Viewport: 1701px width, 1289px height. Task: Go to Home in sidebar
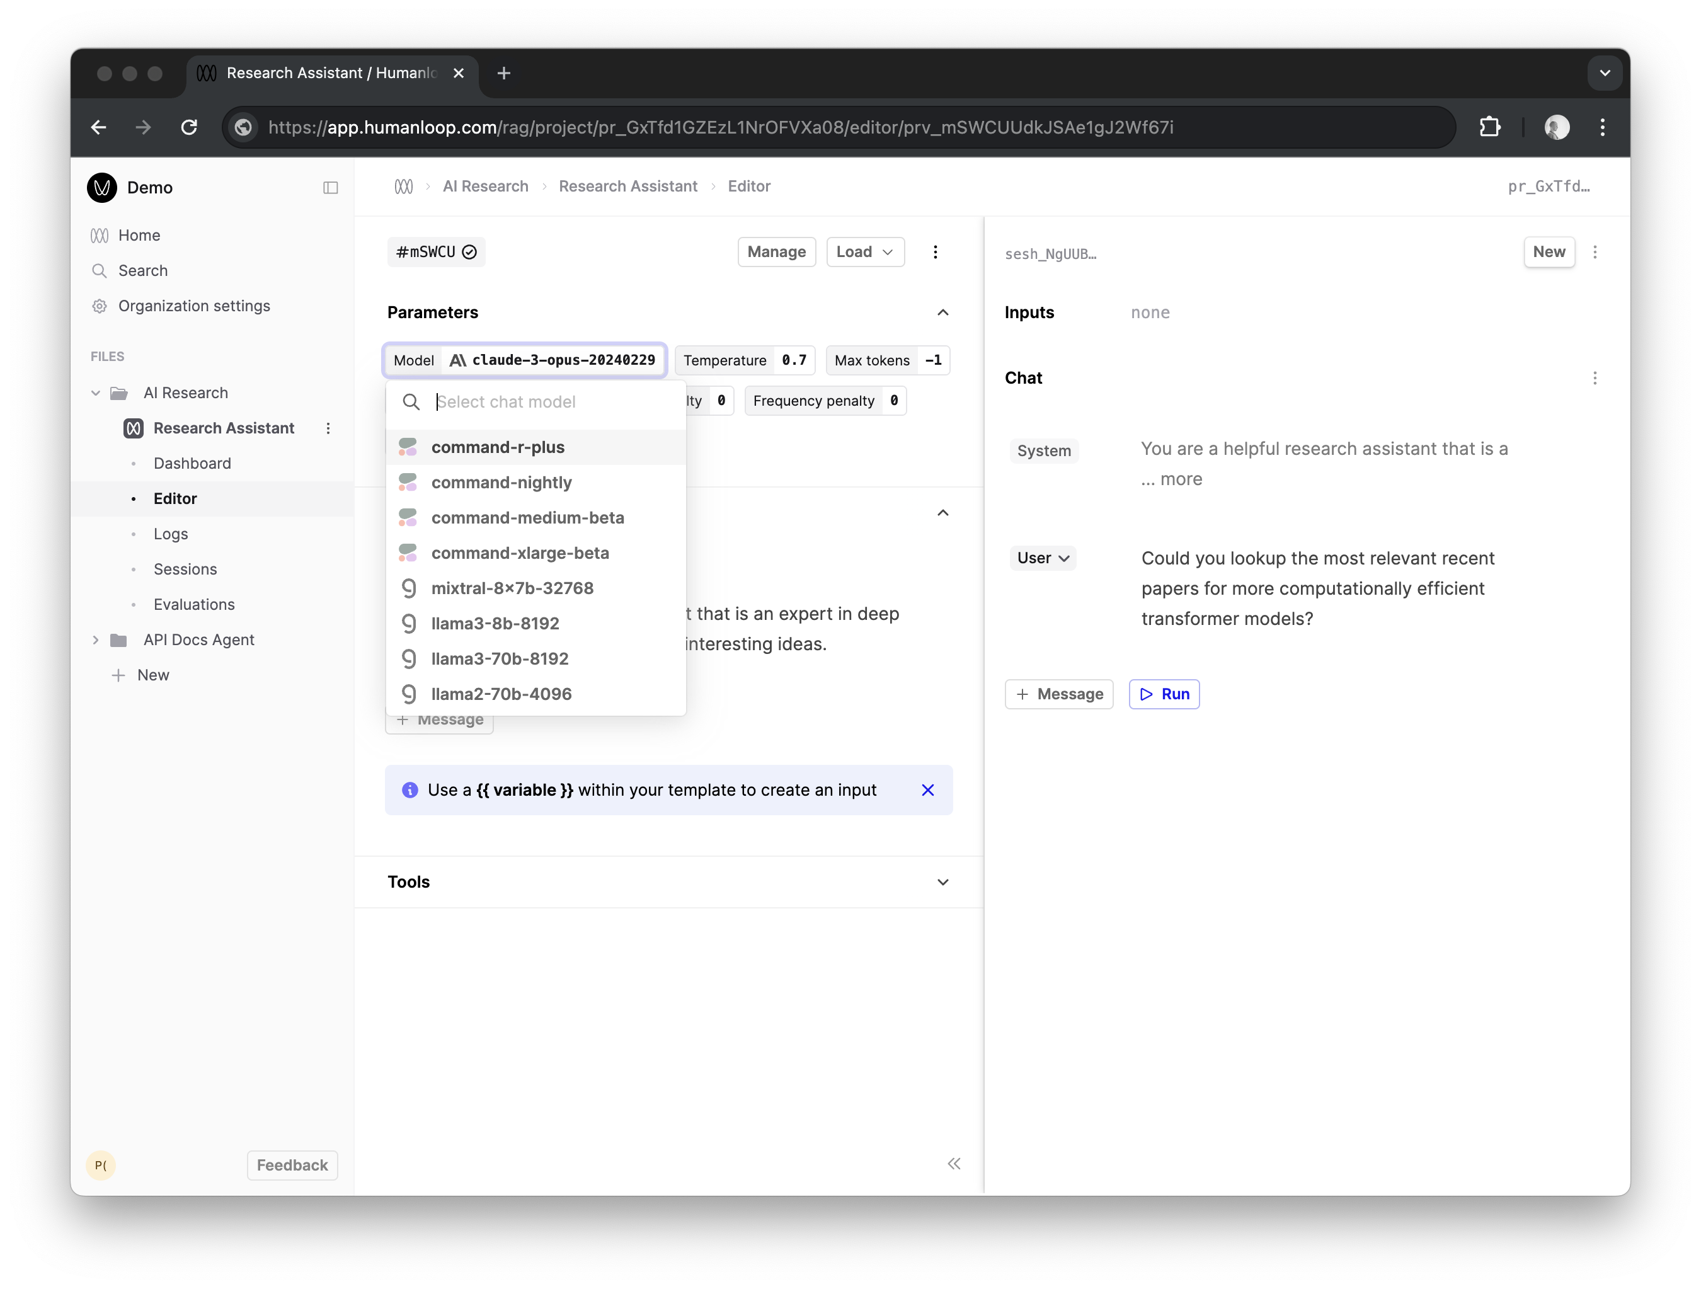tap(139, 236)
